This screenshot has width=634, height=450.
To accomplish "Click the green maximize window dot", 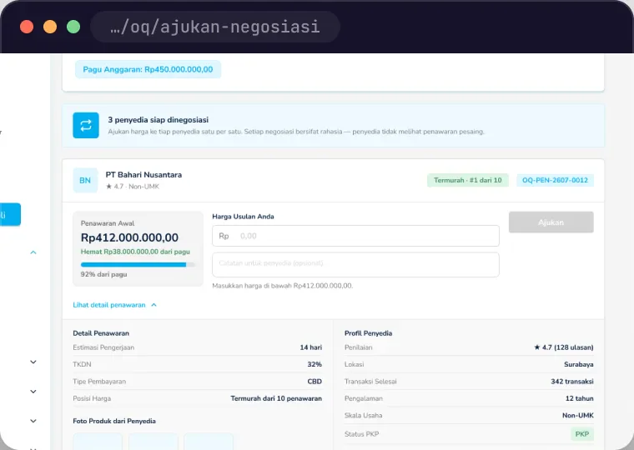I will (73, 27).
